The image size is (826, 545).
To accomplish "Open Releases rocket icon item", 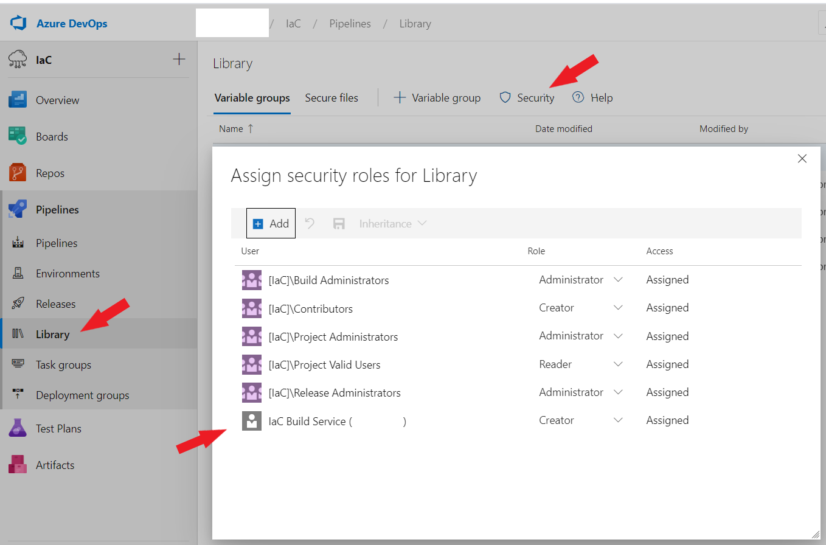I will [18, 304].
